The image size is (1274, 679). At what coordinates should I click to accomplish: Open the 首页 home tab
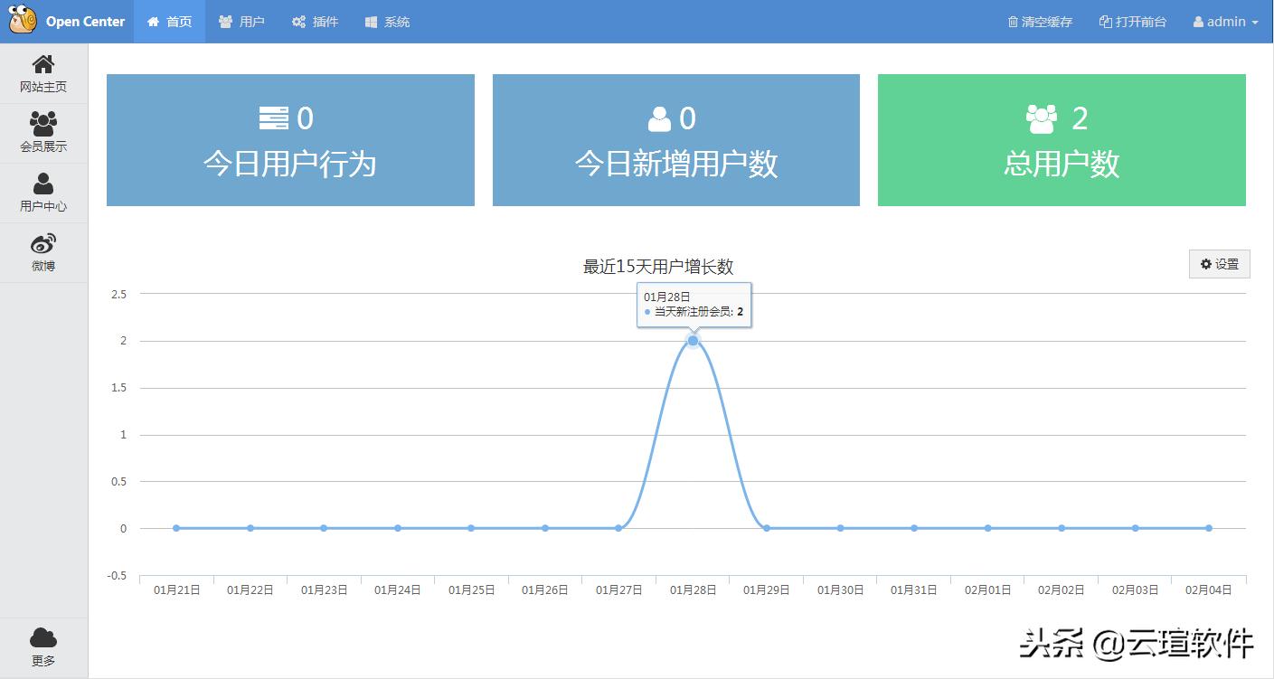click(x=169, y=22)
